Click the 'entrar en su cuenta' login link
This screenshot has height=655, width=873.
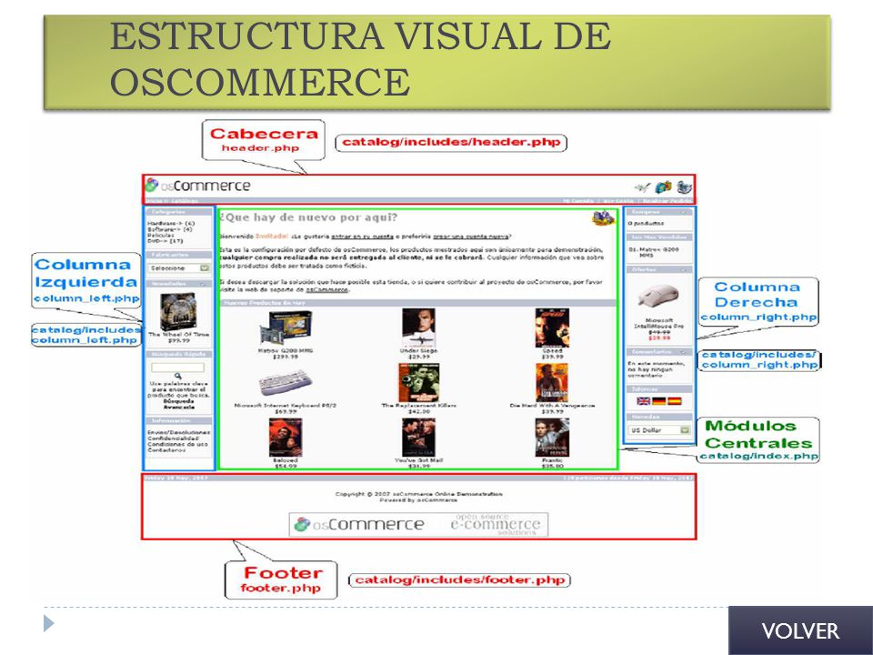coord(363,237)
